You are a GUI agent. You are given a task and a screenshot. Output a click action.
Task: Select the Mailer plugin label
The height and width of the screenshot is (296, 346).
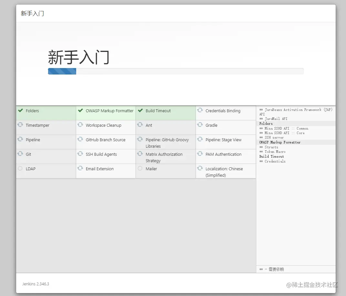pyautogui.click(x=151, y=169)
